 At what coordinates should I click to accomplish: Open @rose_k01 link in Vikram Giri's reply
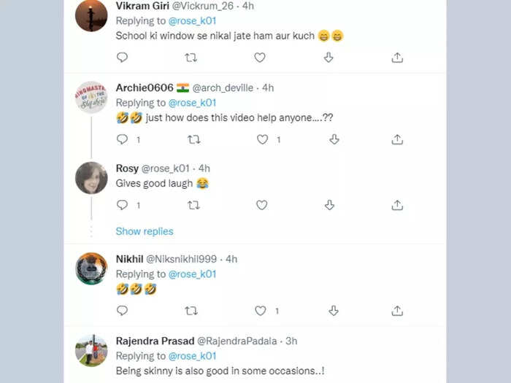click(x=192, y=21)
